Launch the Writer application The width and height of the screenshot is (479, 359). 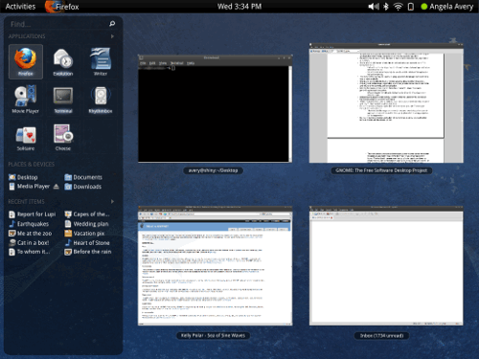click(101, 61)
